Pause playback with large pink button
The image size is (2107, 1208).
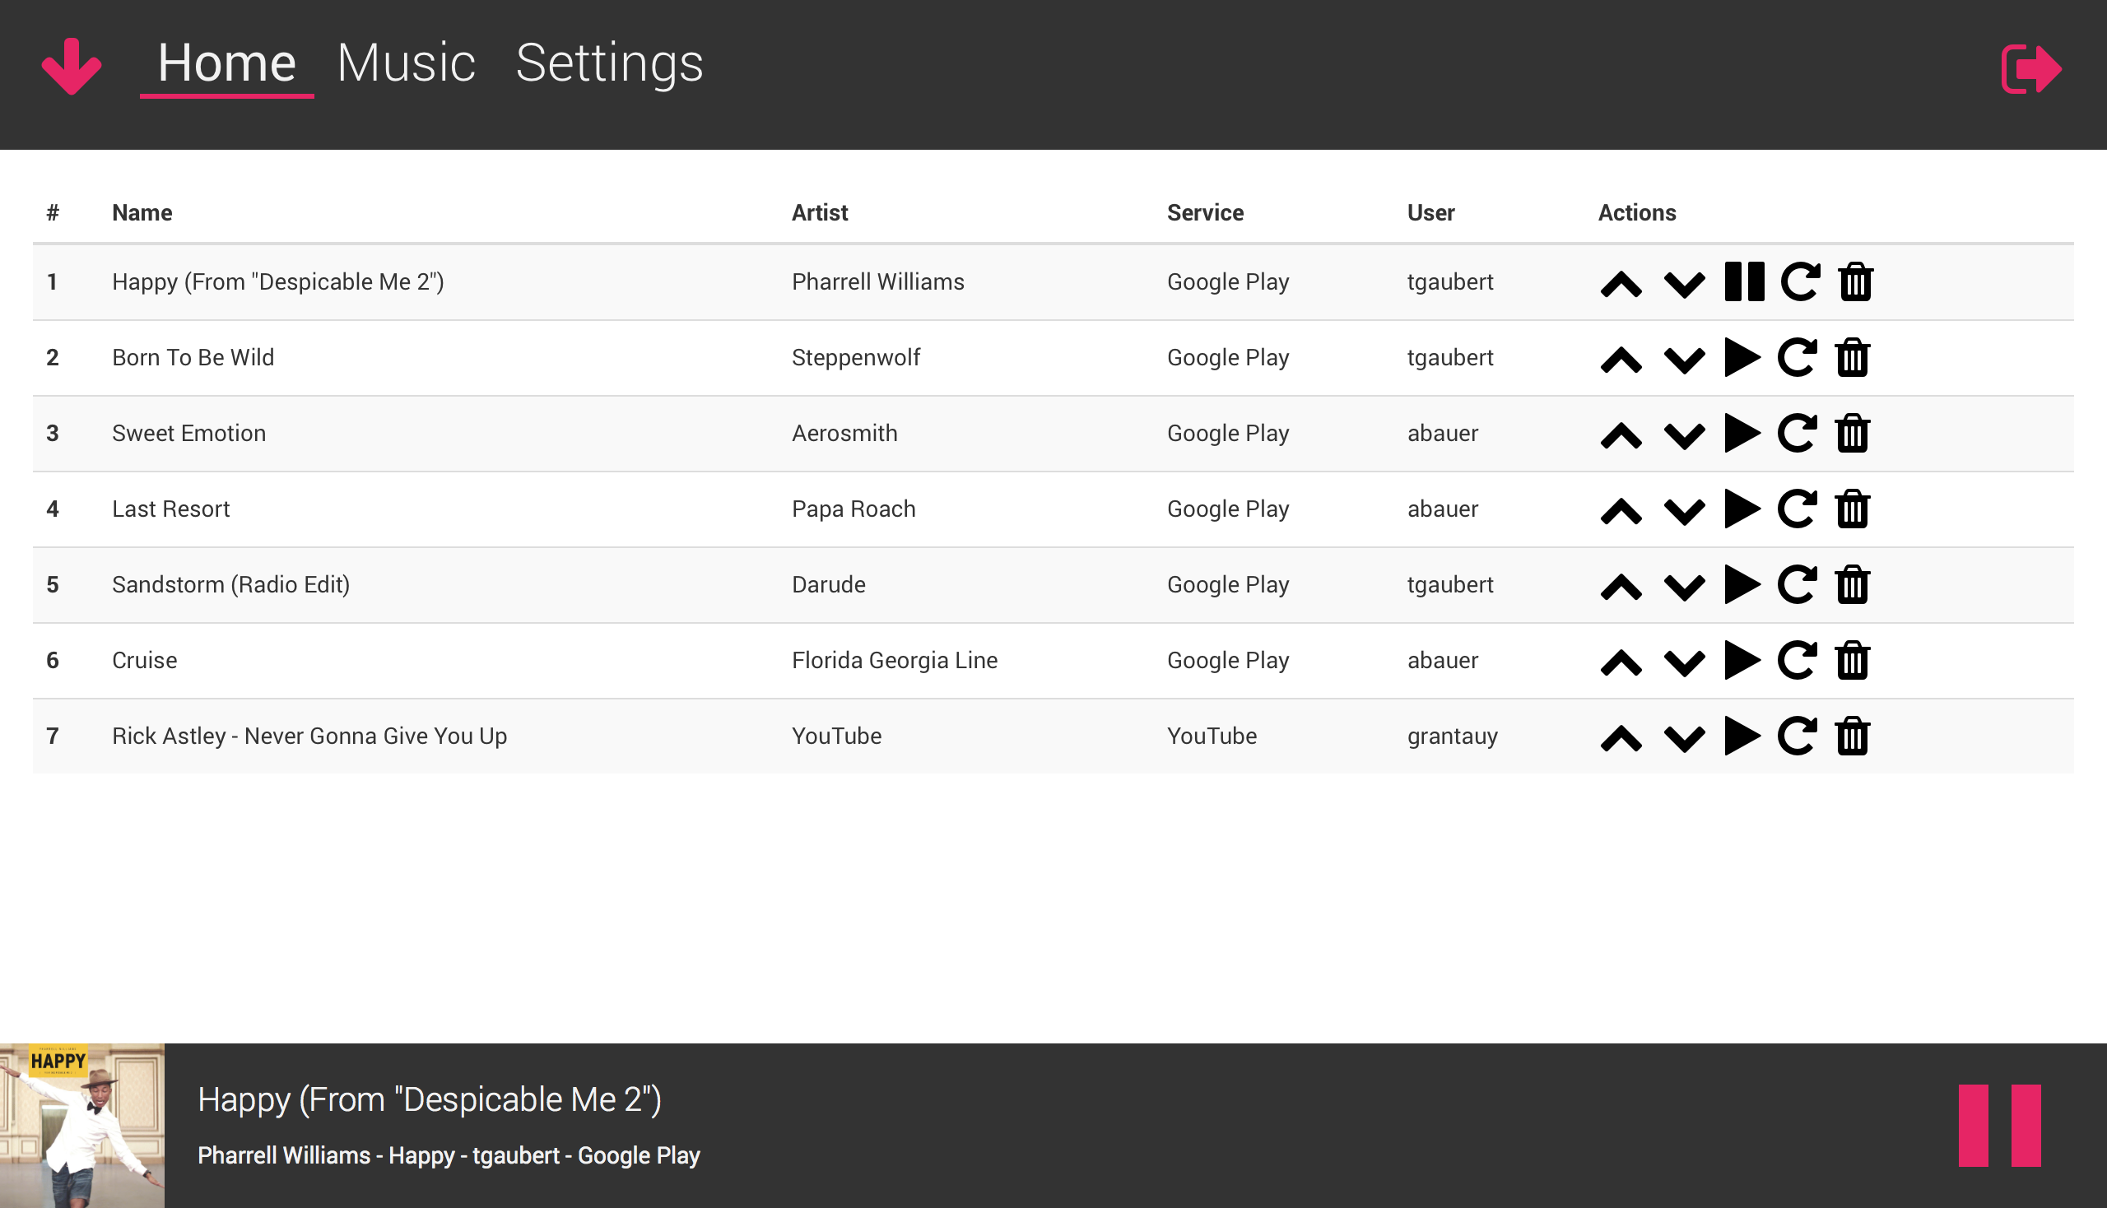1998,1125
